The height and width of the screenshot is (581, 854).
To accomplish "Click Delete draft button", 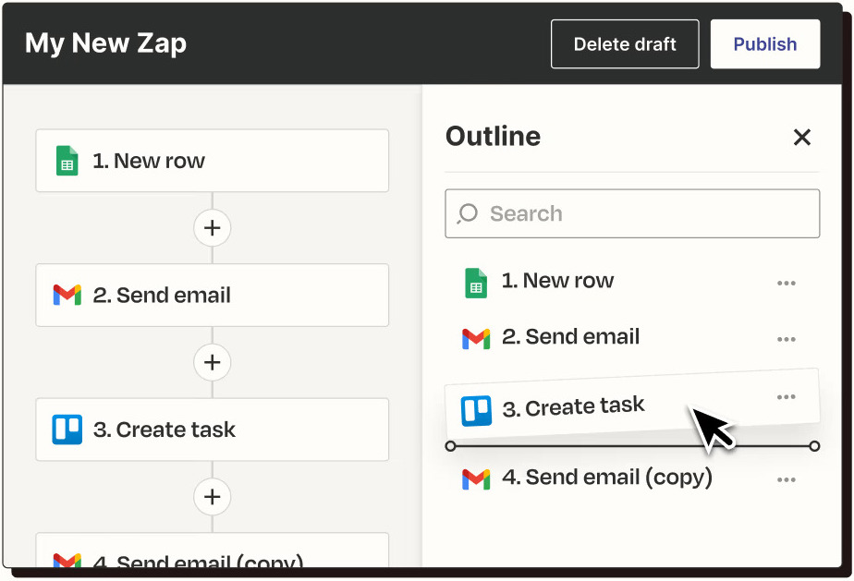I will pos(625,44).
